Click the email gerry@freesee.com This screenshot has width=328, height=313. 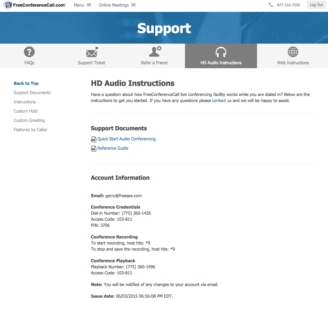coord(123,196)
